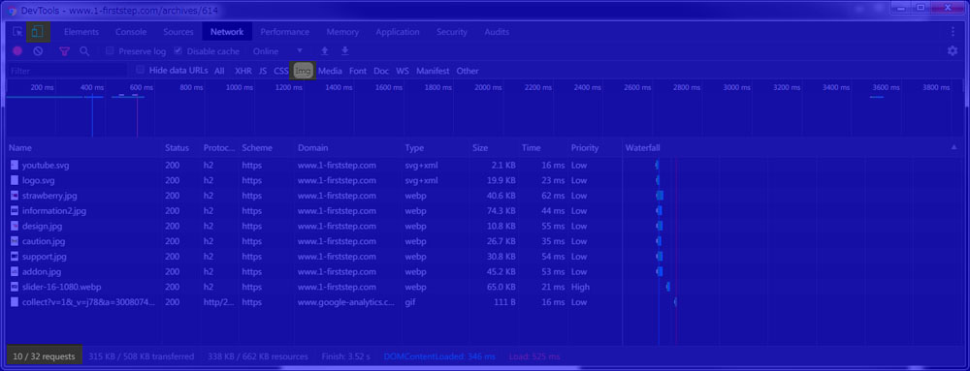
Task: Filter requests by CSS
Action: click(x=281, y=71)
